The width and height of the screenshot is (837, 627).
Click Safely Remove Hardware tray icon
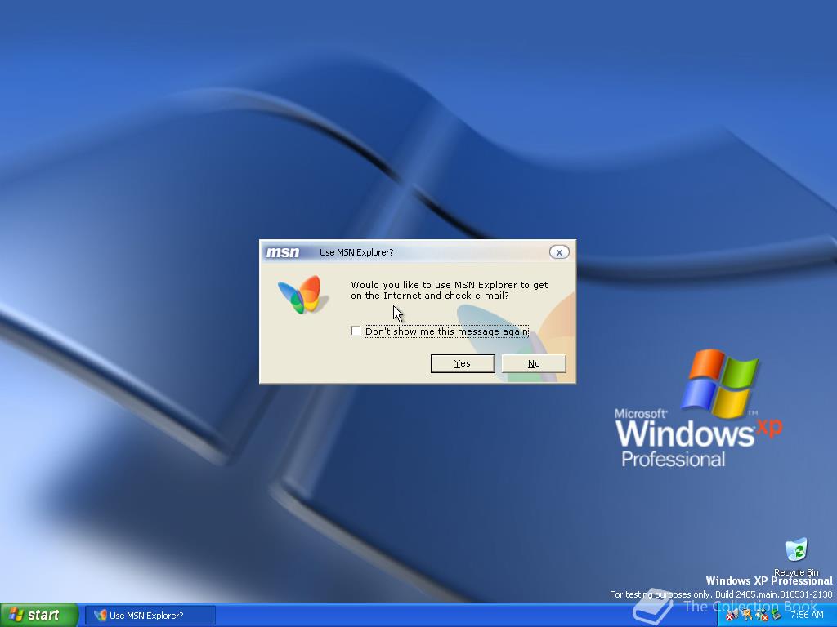(777, 615)
